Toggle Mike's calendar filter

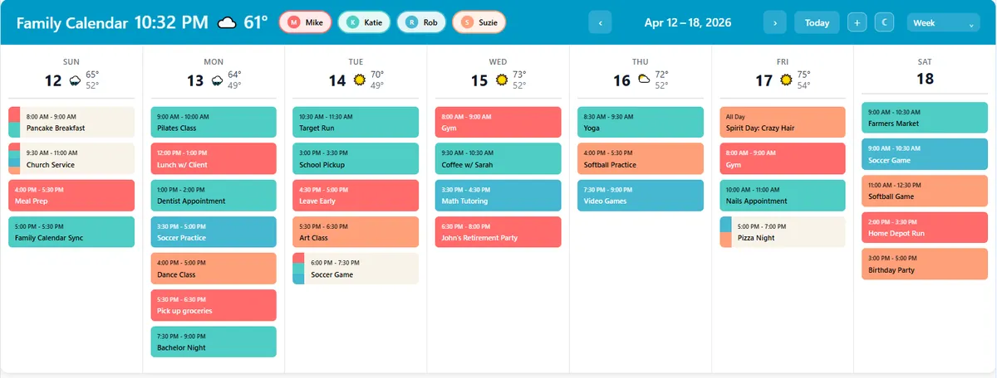tap(306, 22)
